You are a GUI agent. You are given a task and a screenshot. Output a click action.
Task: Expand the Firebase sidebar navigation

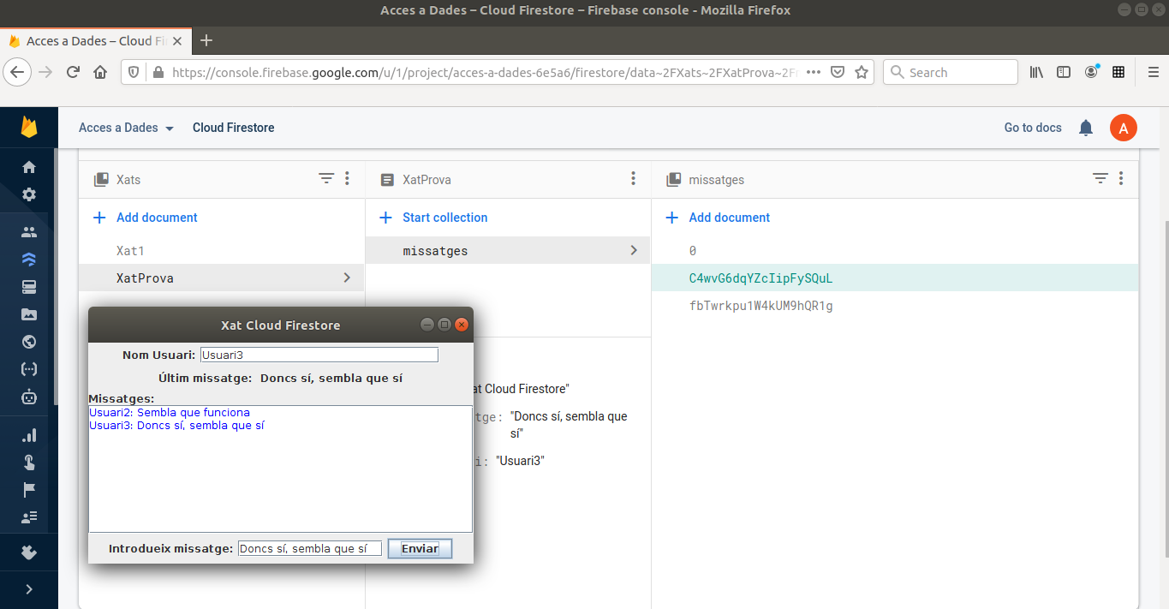click(x=29, y=589)
